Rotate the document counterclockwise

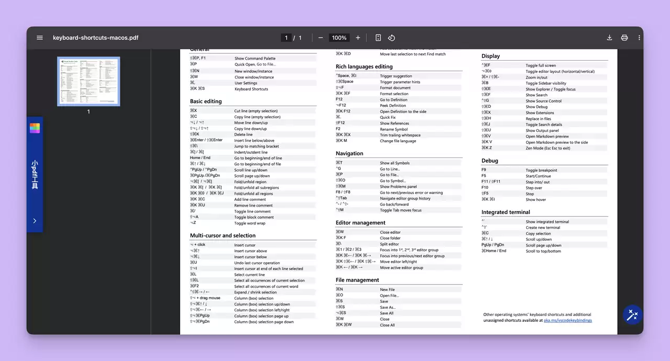point(391,38)
